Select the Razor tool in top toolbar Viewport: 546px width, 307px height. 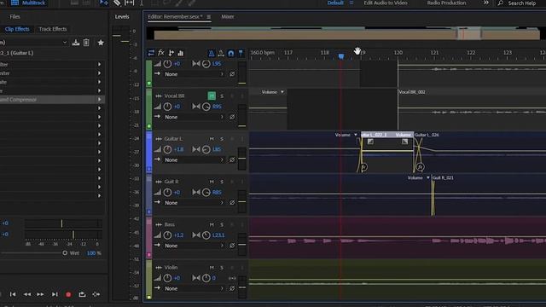117,3
